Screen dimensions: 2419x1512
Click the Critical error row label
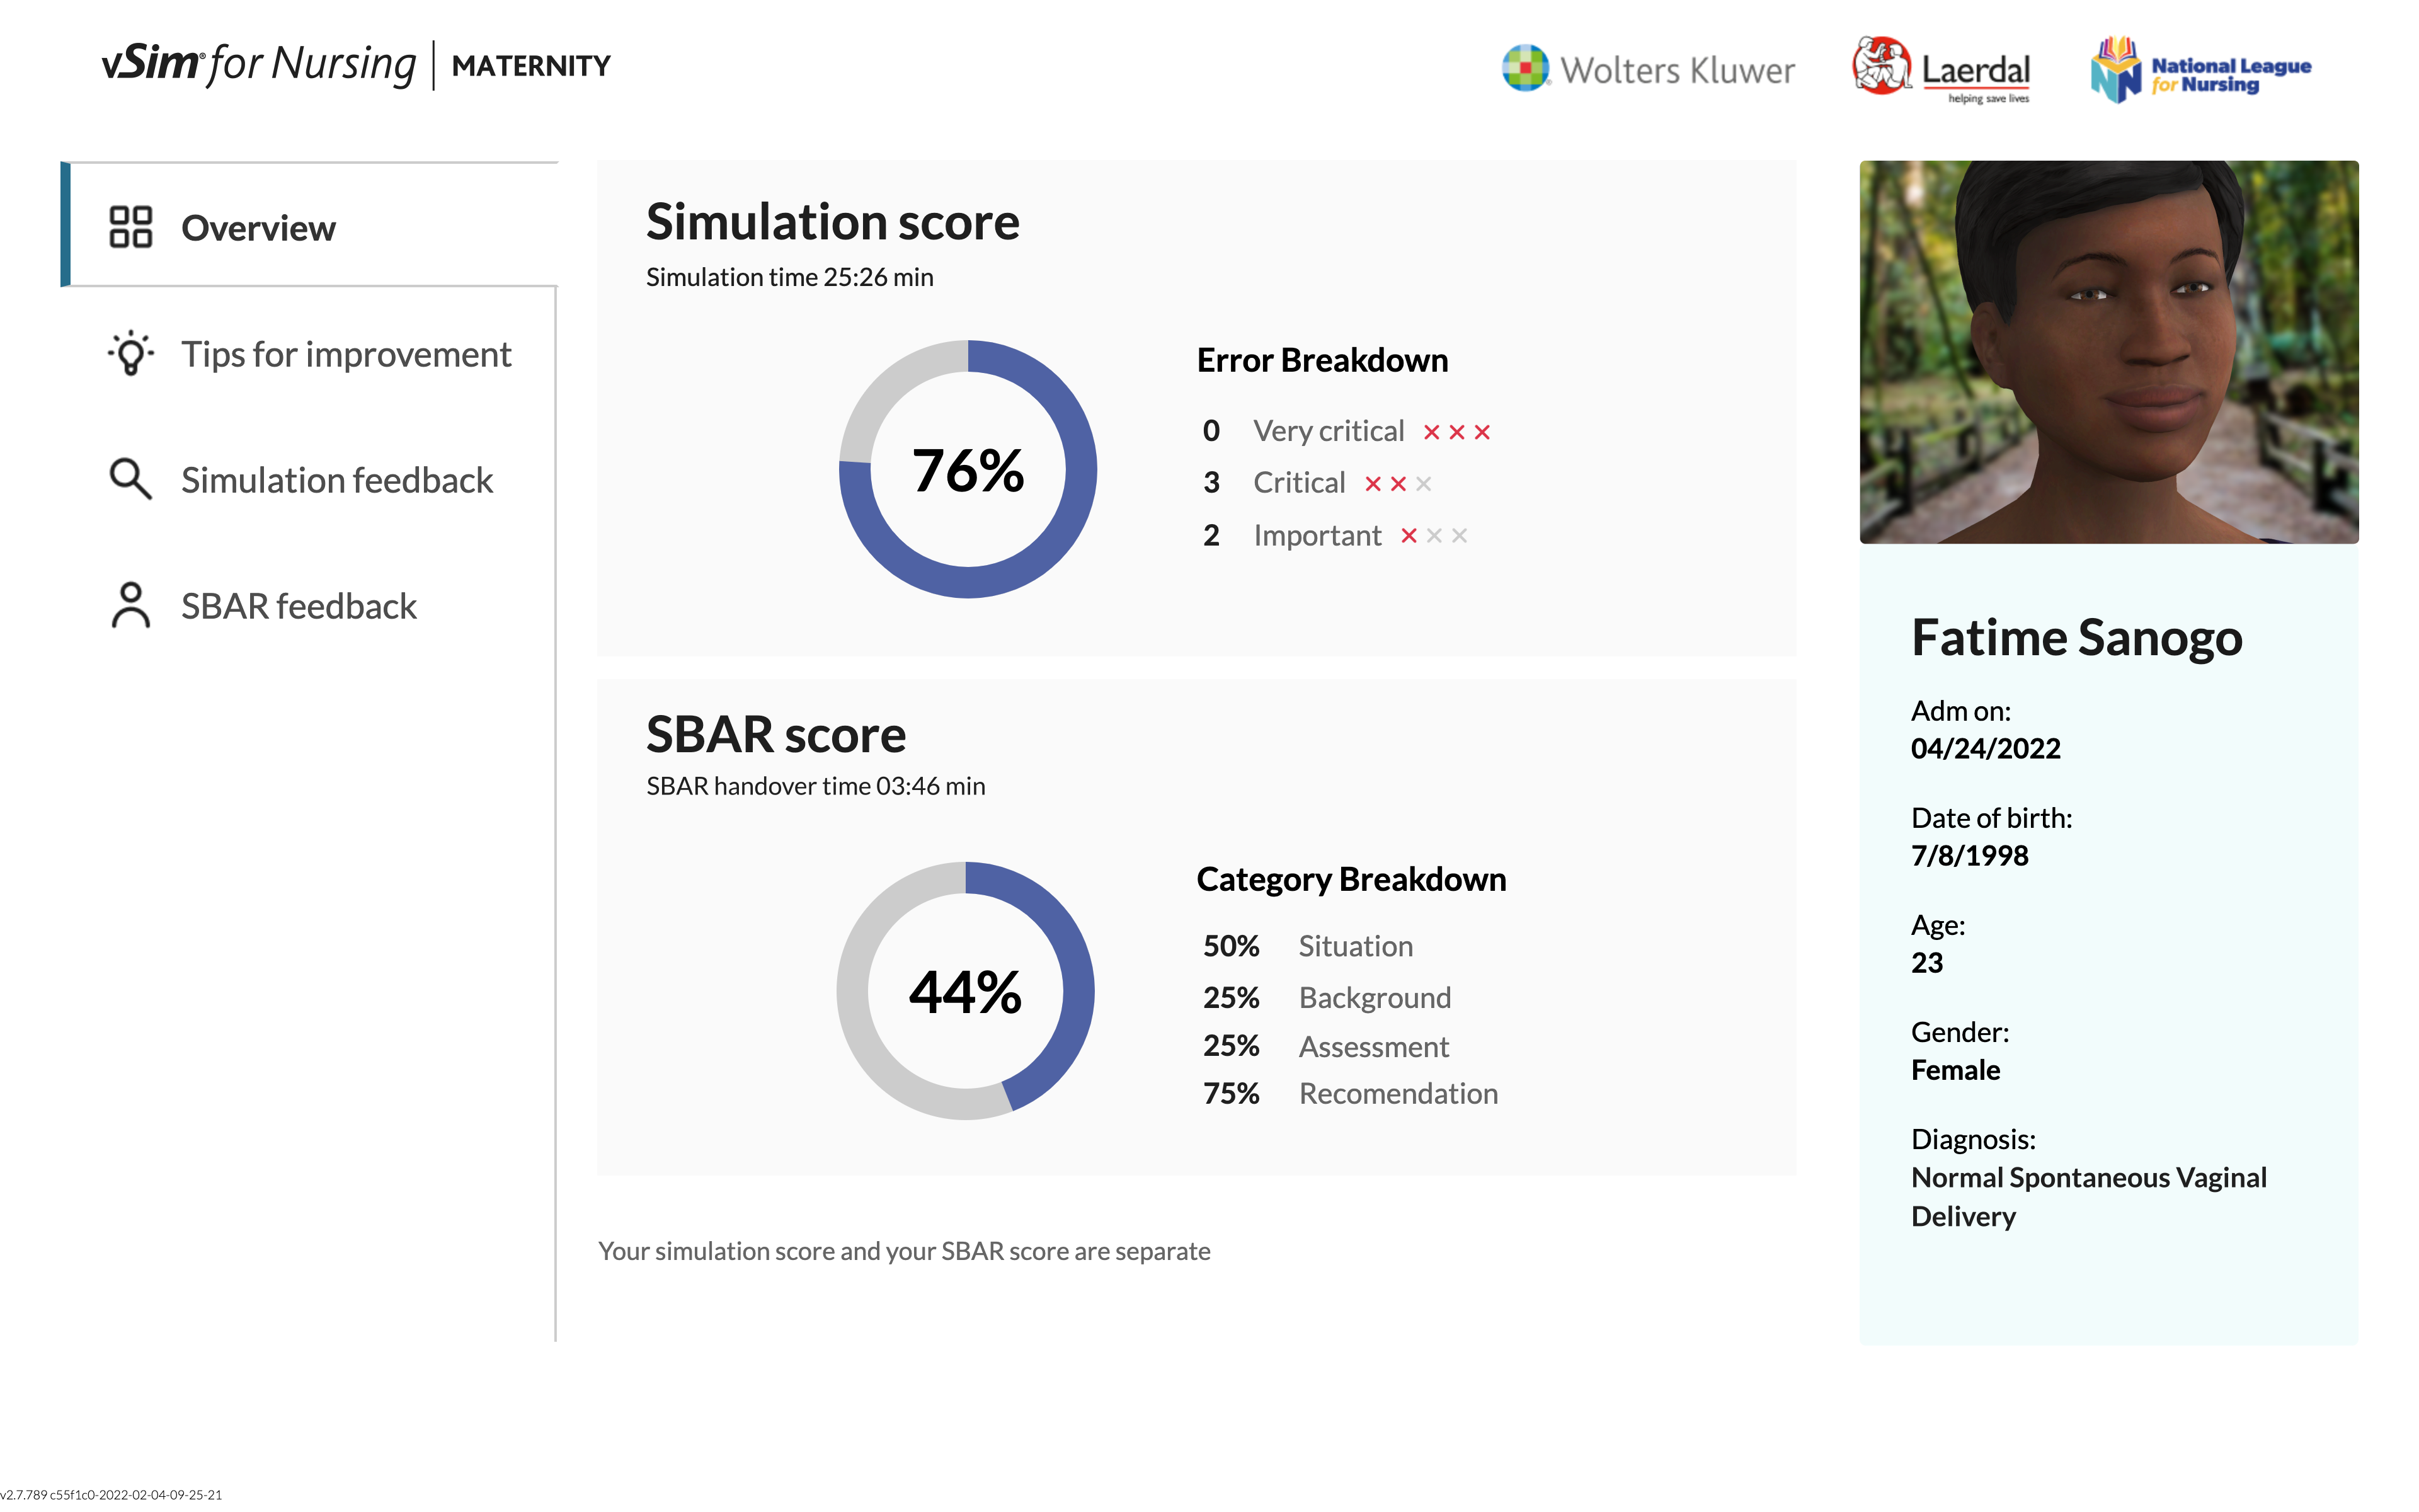pos(1298,483)
